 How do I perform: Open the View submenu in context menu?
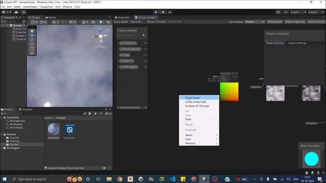[x=199, y=139]
